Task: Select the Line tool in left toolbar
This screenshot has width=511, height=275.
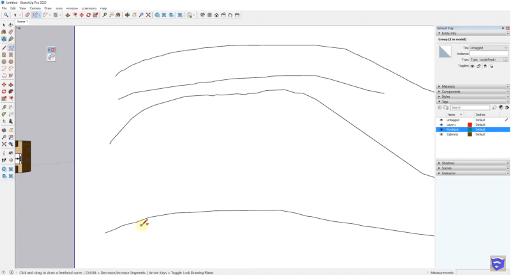Action: tap(4, 48)
